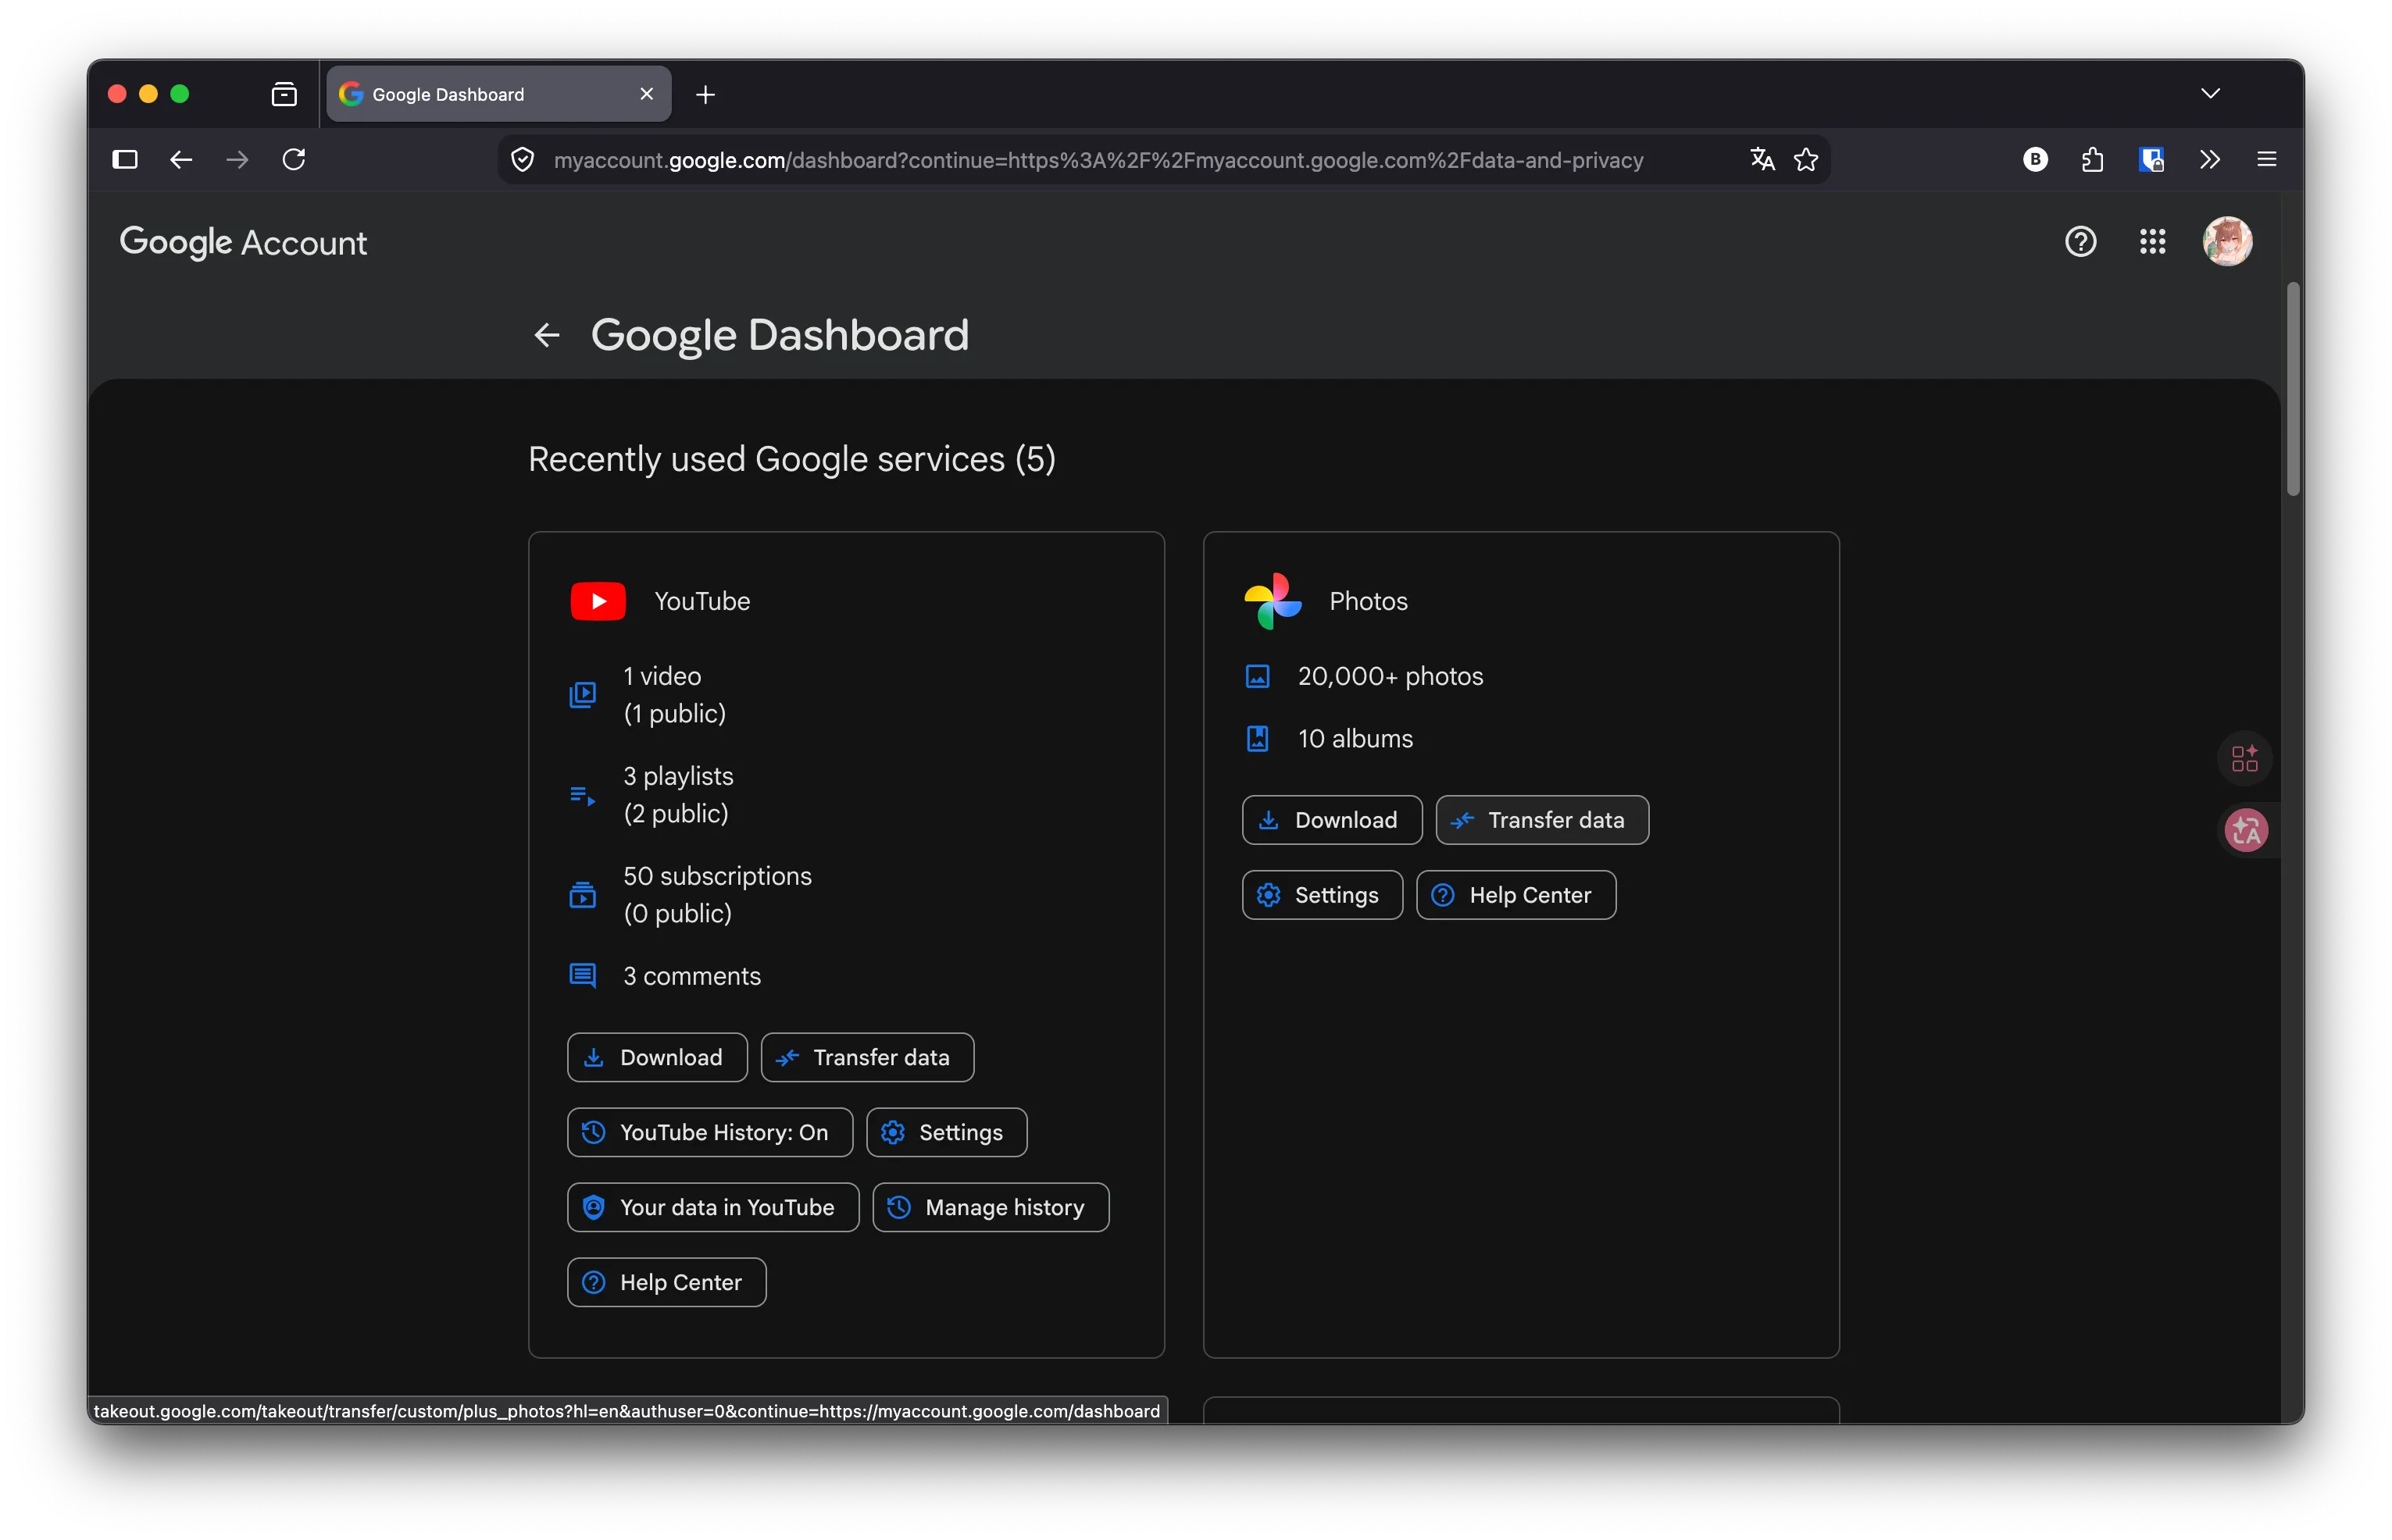Screen dimensions: 2392x1540
Task: Open the browser hamburger menu
Action: [x=2266, y=160]
